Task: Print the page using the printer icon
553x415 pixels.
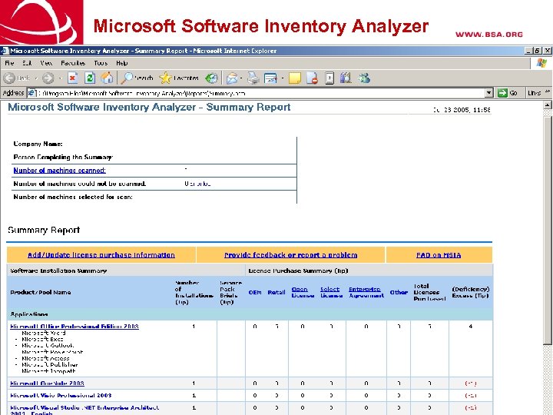Action: [253, 78]
